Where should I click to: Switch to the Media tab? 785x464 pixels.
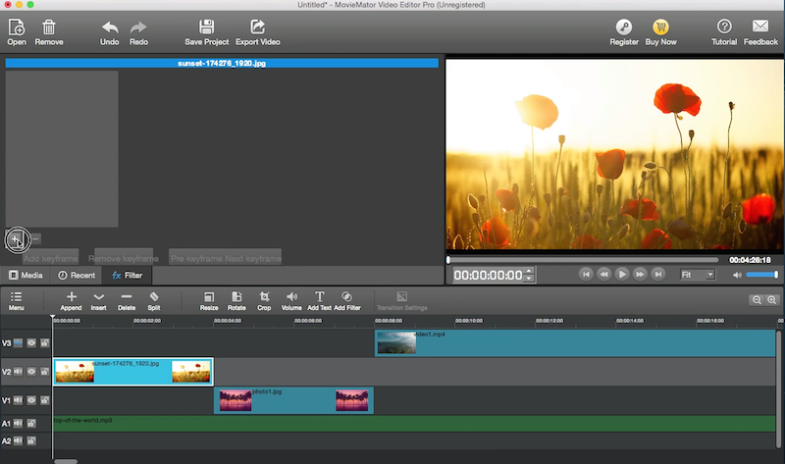tap(26, 276)
